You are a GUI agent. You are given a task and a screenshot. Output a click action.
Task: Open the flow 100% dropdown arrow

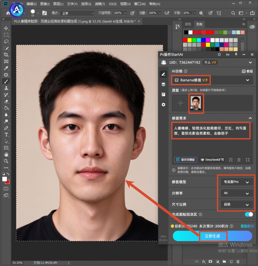[160, 13]
